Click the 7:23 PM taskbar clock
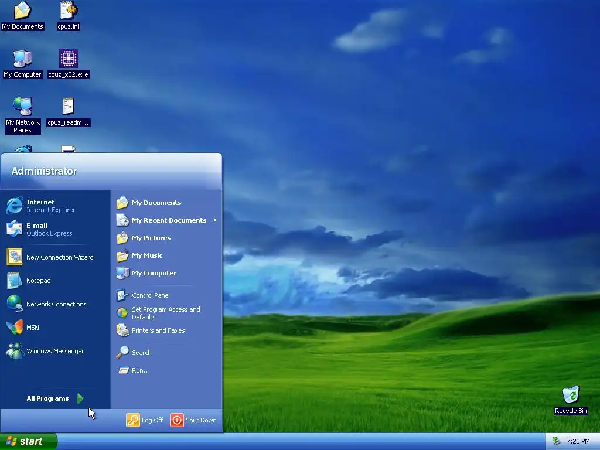600x450 pixels. coord(578,441)
